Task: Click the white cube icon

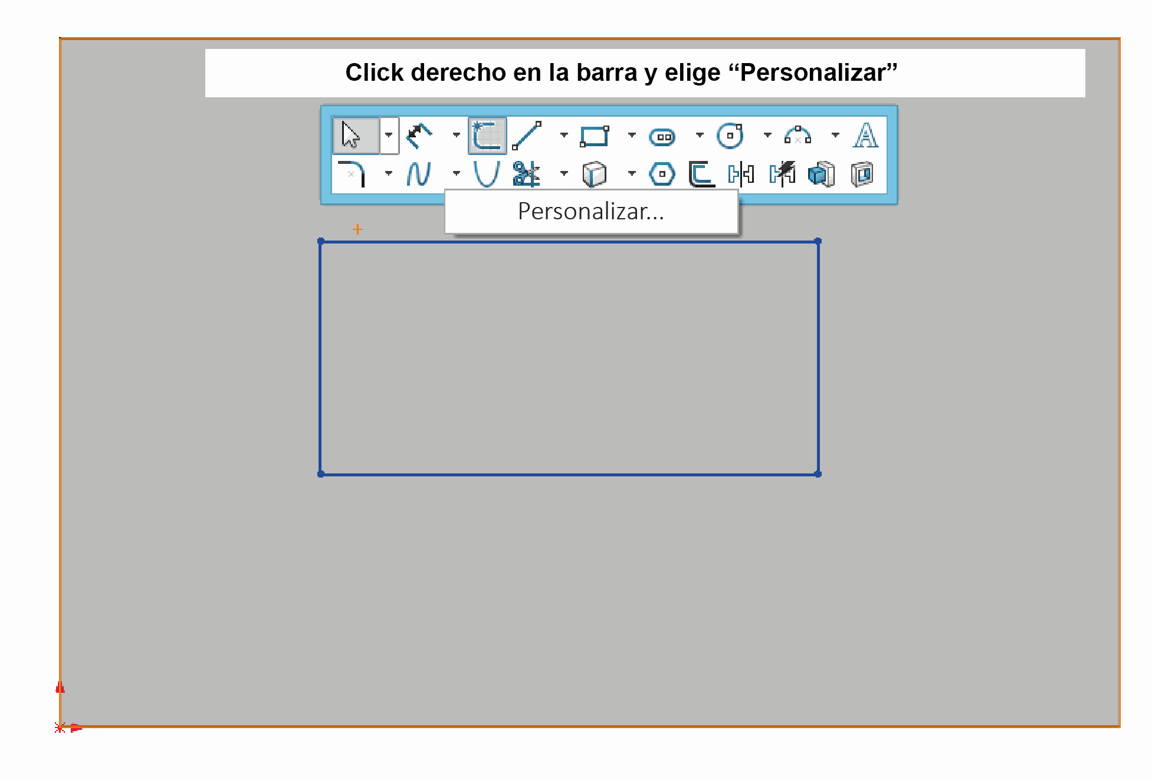Action: [x=594, y=174]
